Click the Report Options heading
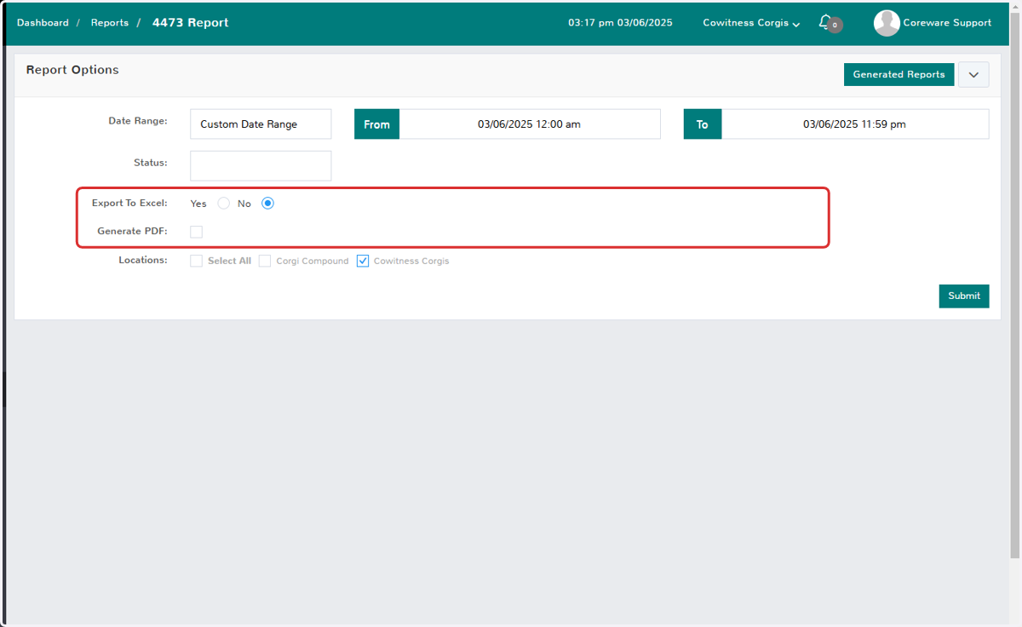Viewport: 1022px width, 627px height. (72, 70)
